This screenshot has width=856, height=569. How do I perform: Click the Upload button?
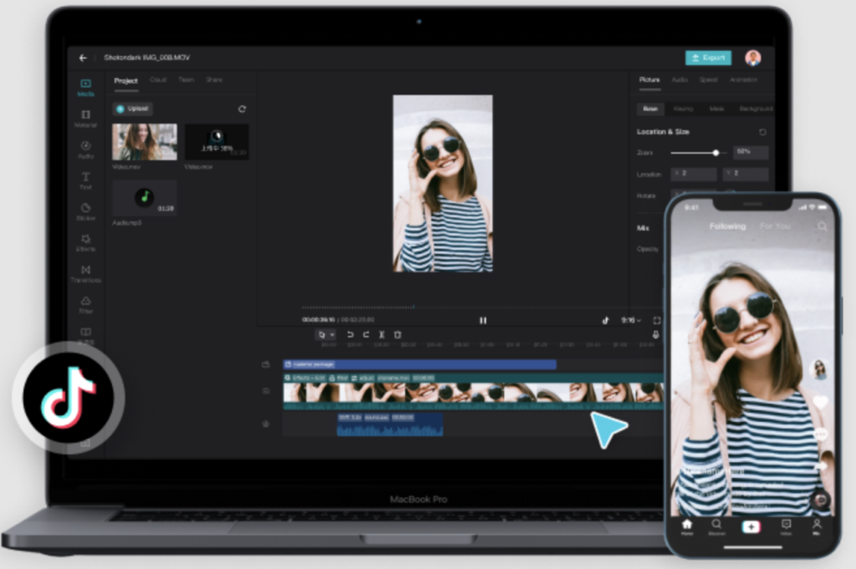pyautogui.click(x=133, y=109)
